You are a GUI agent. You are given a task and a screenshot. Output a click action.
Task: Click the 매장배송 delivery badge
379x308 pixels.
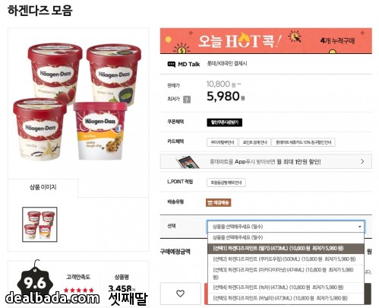(x=218, y=202)
